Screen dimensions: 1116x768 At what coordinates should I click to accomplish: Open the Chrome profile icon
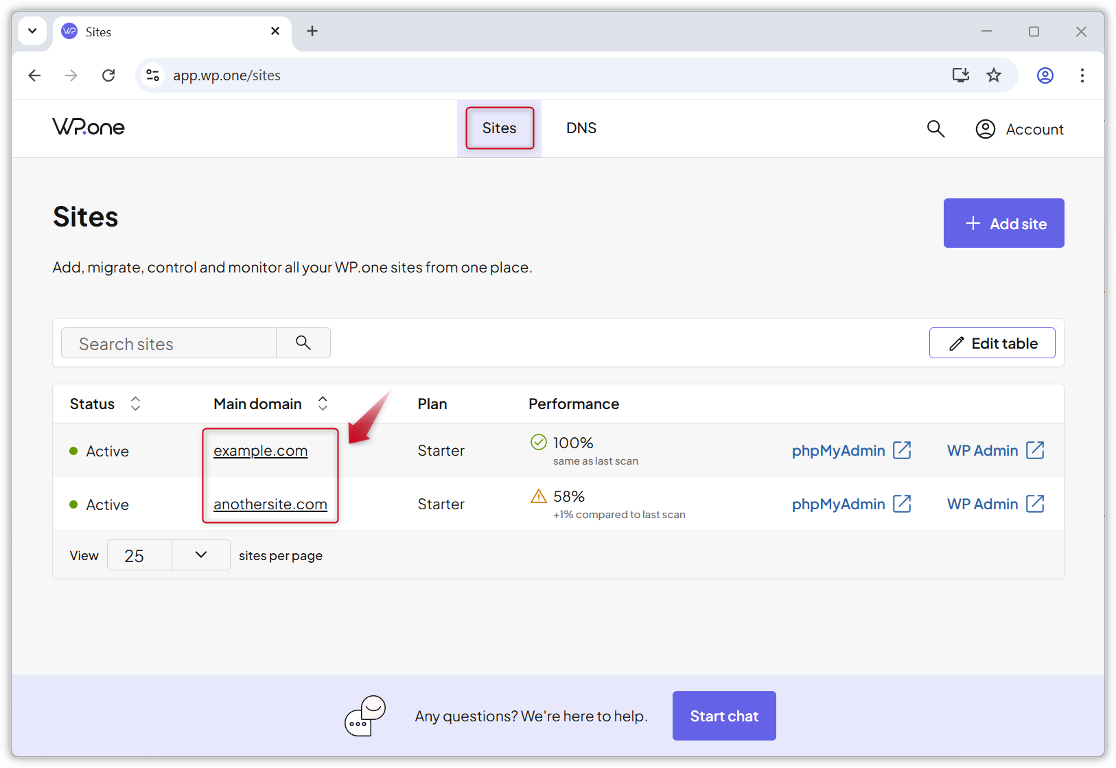click(1045, 75)
